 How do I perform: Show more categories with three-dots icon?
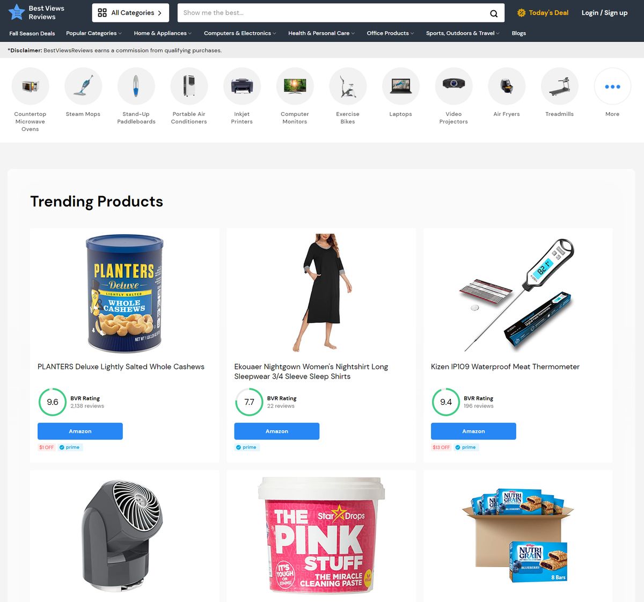pyautogui.click(x=612, y=86)
